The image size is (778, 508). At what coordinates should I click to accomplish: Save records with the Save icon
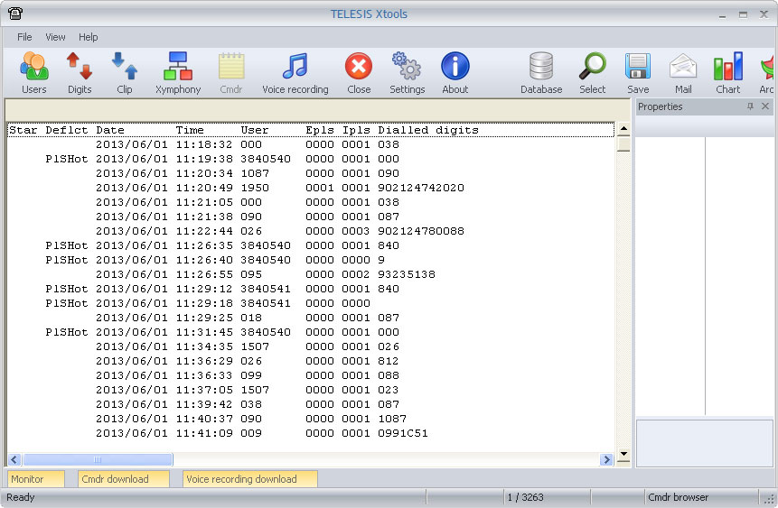point(638,72)
